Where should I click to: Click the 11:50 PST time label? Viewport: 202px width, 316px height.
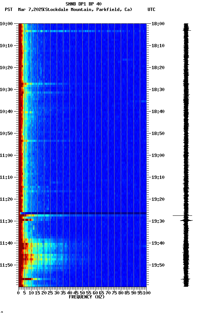(6, 266)
